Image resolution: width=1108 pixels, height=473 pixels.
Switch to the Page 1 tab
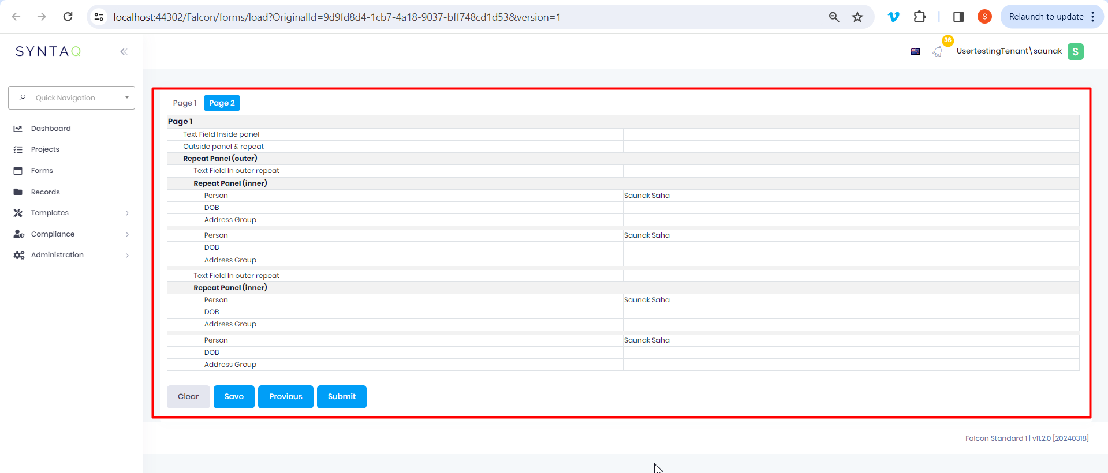[x=185, y=103]
